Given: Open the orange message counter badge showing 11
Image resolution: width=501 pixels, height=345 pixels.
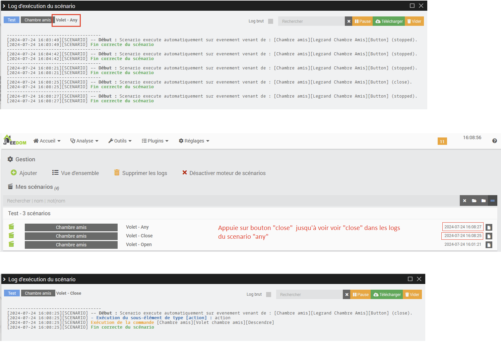Looking at the screenshot, I should point(442,141).
